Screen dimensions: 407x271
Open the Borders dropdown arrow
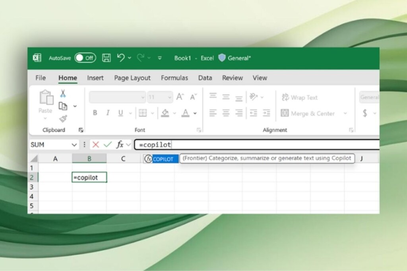click(152, 113)
